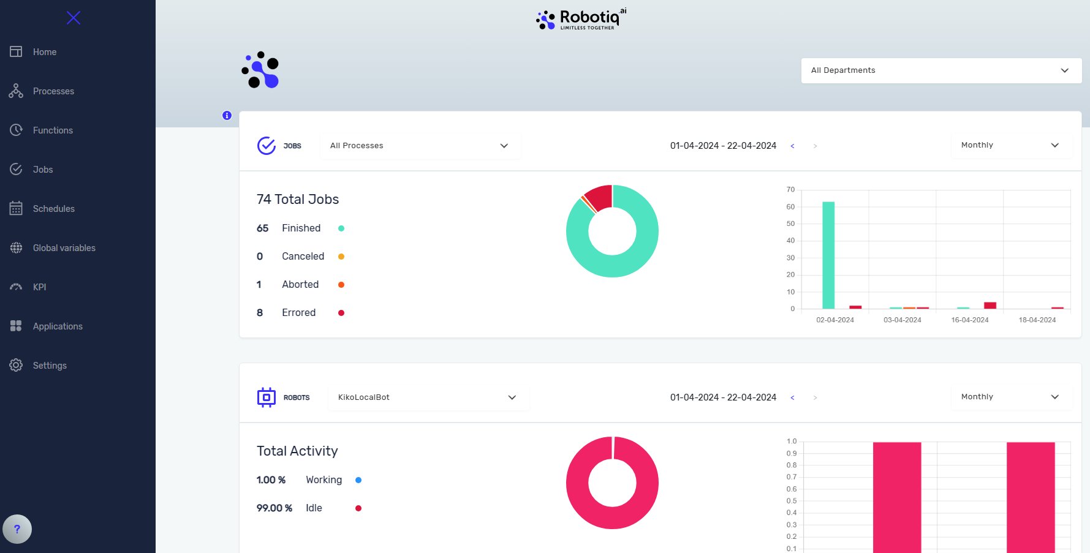Open the KikoLocalBot robot dropdown
Viewport: 1090px width, 553px height.
click(x=429, y=397)
